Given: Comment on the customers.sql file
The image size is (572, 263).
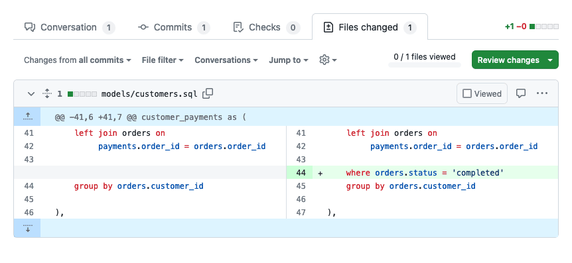Looking at the screenshot, I should pos(520,93).
